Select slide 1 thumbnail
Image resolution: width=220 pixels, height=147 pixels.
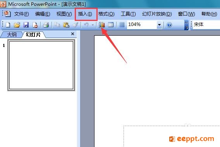[41, 65]
